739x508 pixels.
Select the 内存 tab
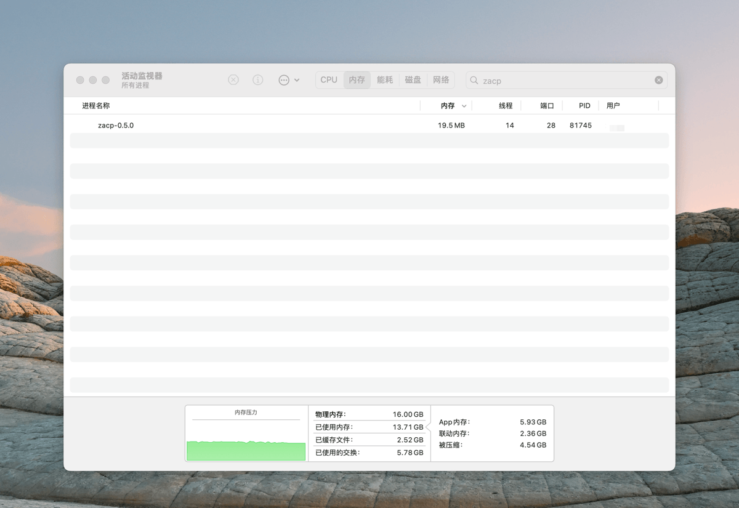click(357, 80)
